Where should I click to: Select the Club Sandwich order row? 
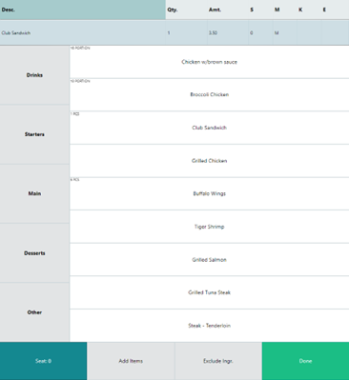[174, 32]
